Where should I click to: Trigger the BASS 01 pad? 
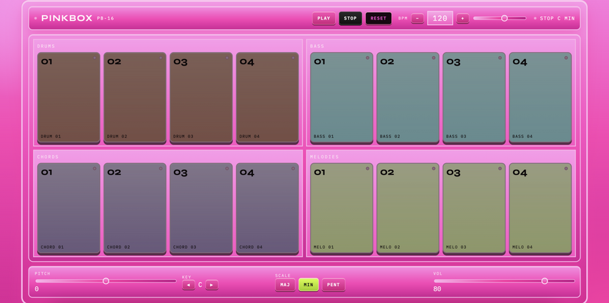(x=342, y=98)
